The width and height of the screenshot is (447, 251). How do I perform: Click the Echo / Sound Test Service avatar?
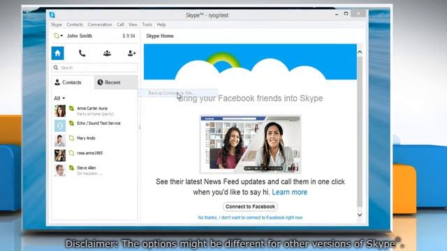(60, 125)
